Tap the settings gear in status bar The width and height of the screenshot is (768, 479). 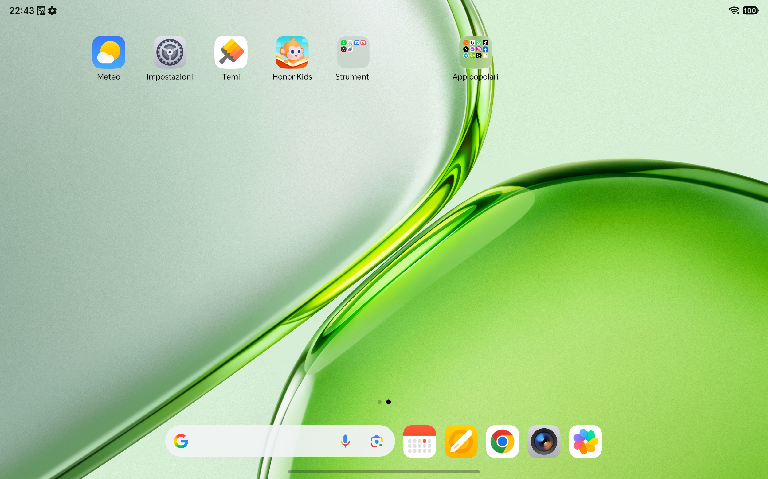click(x=52, y=11)
